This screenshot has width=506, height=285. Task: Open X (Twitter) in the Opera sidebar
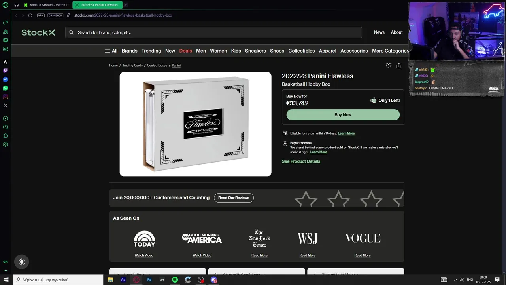(x=5, y=106)
